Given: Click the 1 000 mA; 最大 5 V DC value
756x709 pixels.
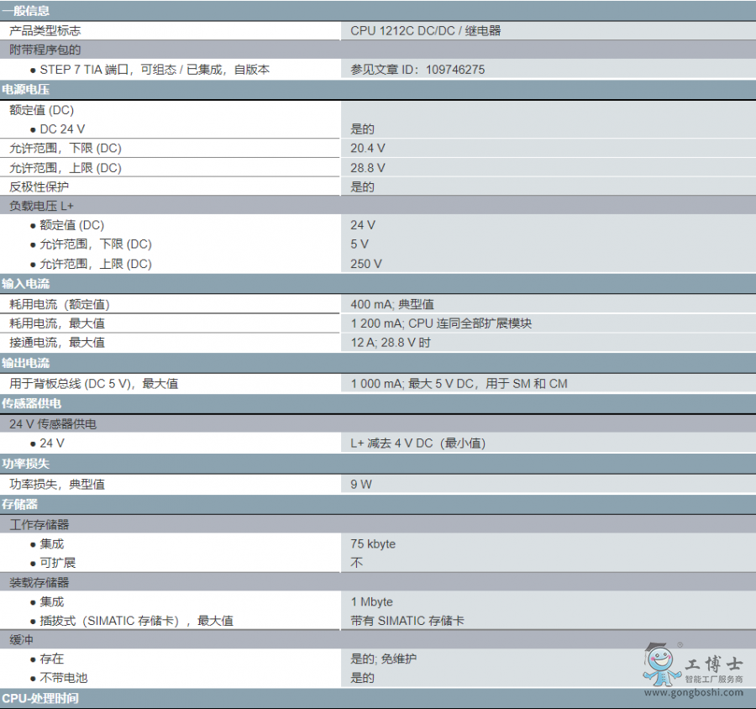Looking at the screenshot, I should (x=459, y=383).
